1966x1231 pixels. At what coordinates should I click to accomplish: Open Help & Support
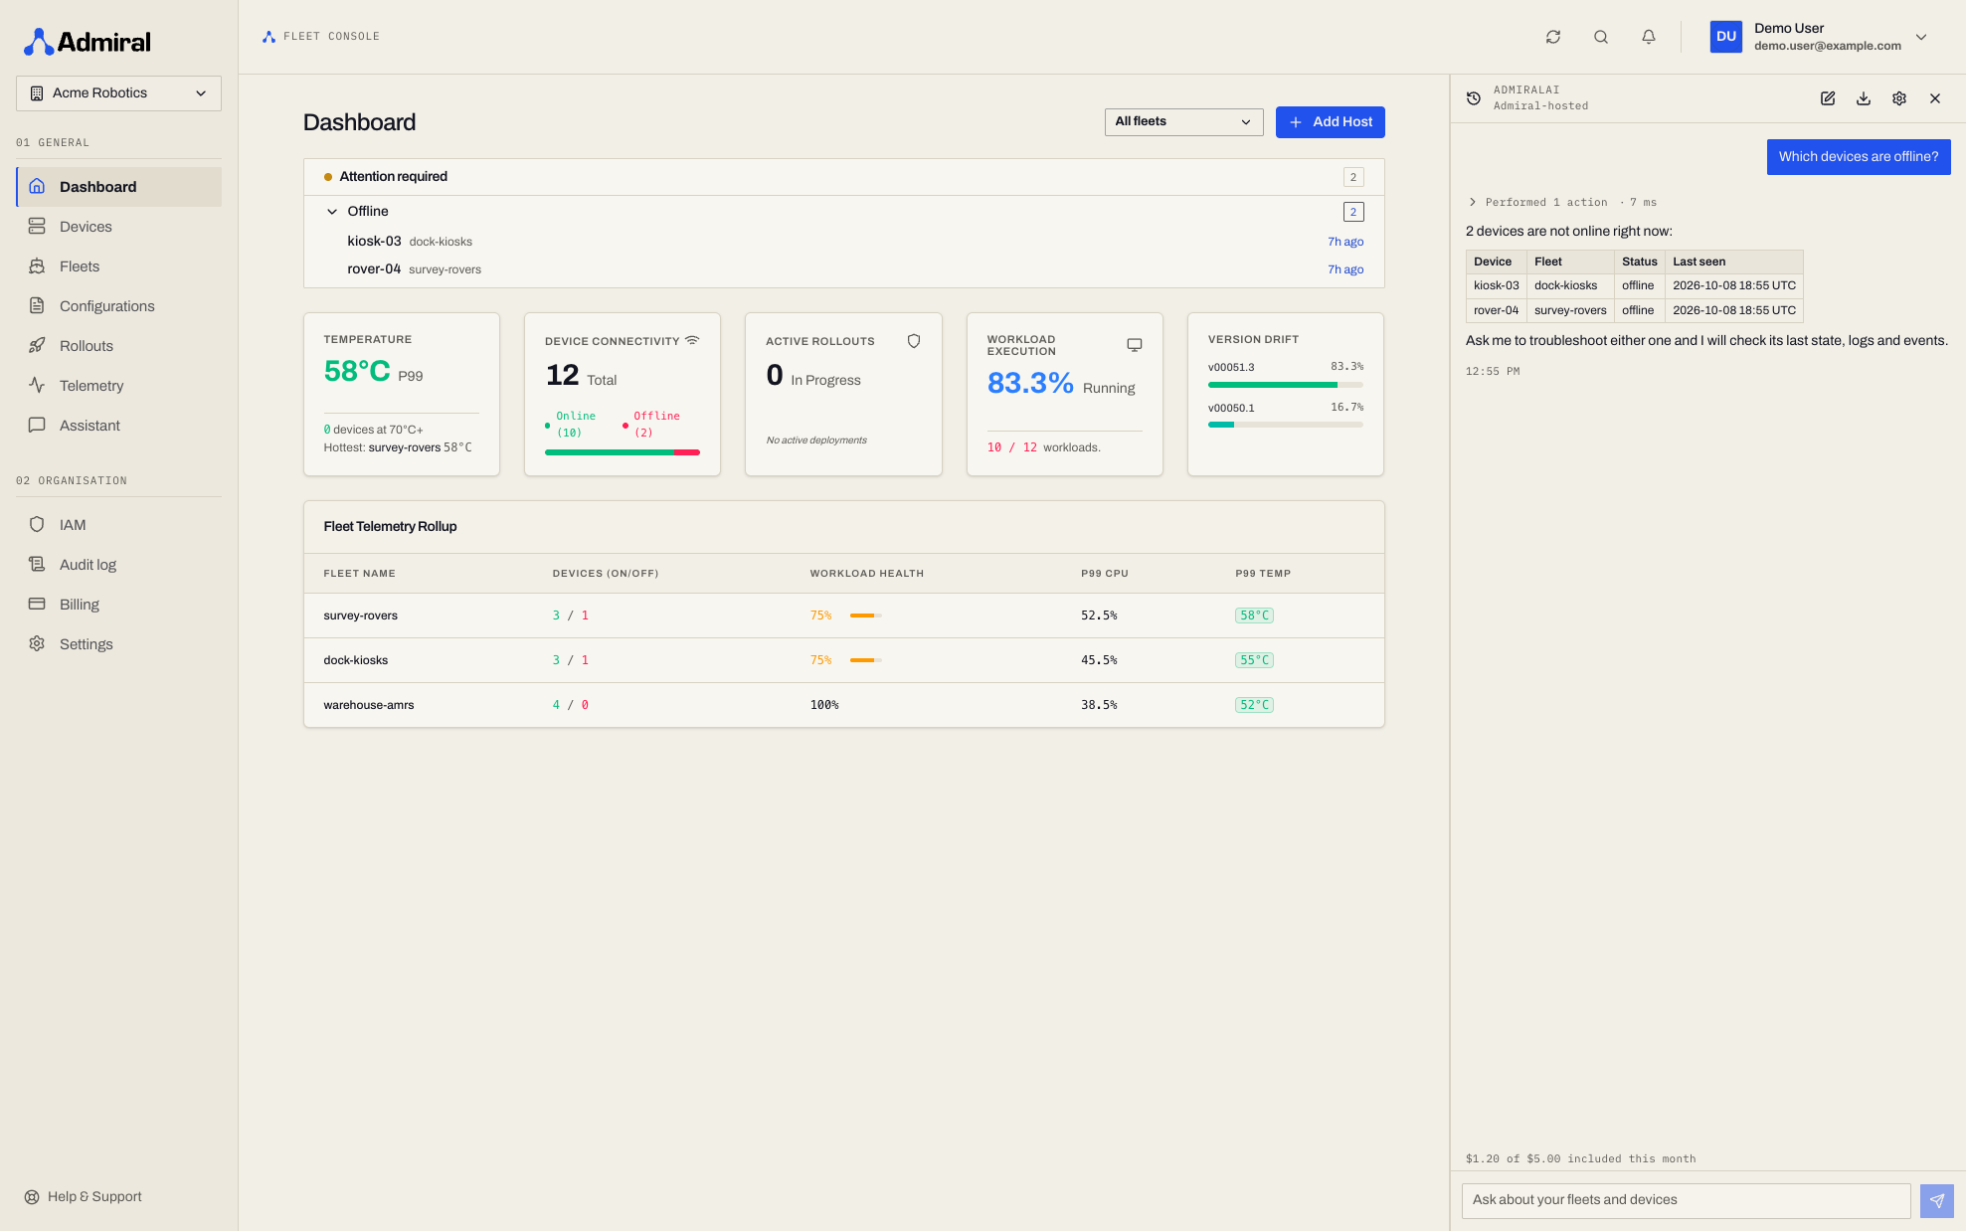[x=84, y=1197]
